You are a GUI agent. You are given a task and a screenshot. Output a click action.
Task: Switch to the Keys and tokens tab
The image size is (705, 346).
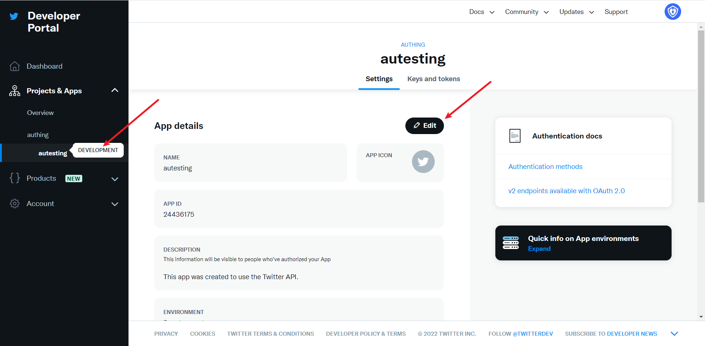point(433,79)
